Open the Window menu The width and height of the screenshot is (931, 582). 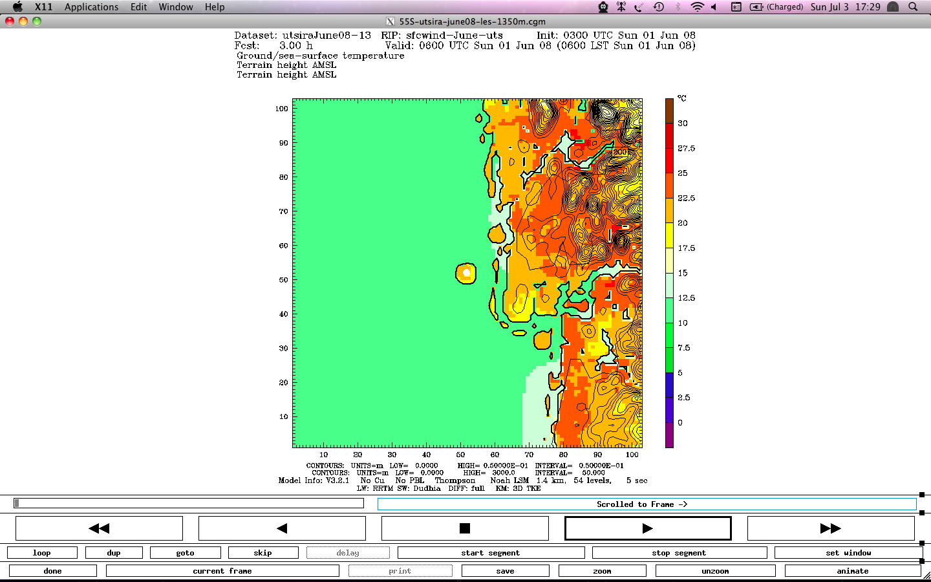coord(176,6)
